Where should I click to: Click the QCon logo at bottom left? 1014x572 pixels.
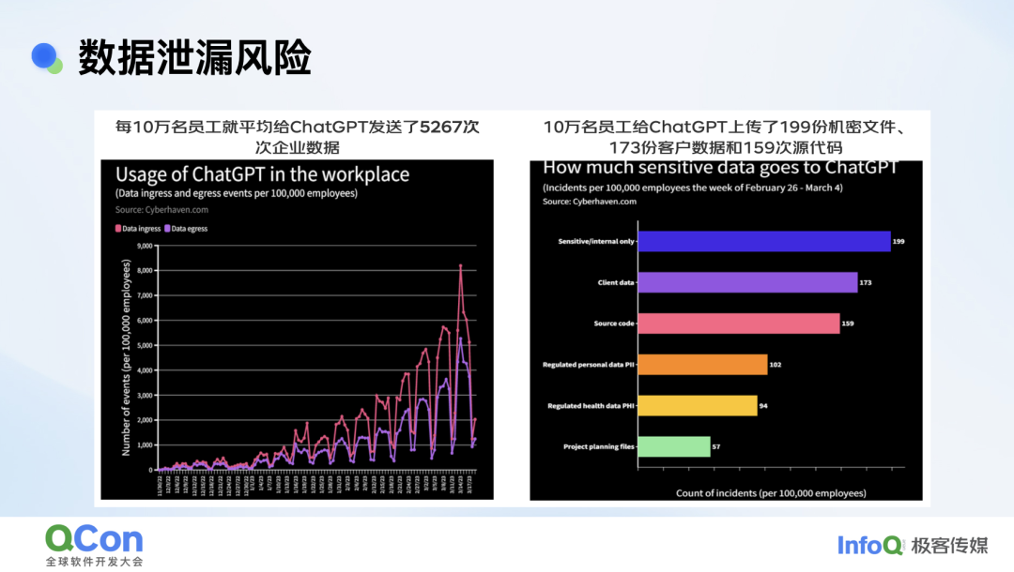95,539
